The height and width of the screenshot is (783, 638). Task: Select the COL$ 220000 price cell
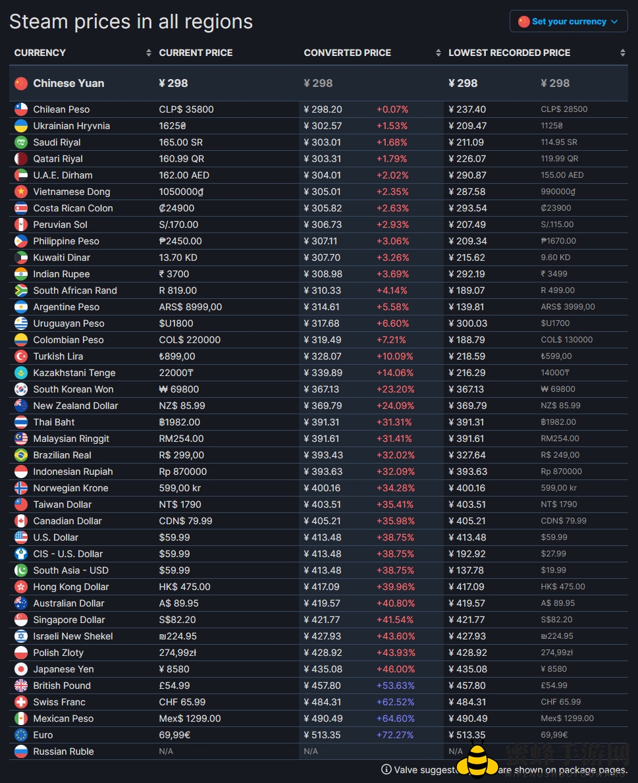[190, 340]
